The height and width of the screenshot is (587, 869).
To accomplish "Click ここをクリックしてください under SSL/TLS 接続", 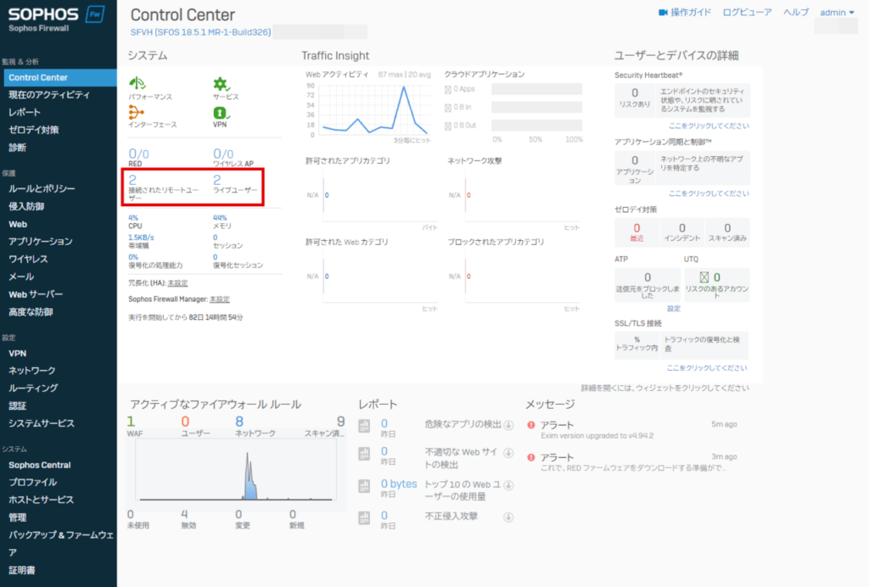I will pyautogui.click(x=707, y=367).
